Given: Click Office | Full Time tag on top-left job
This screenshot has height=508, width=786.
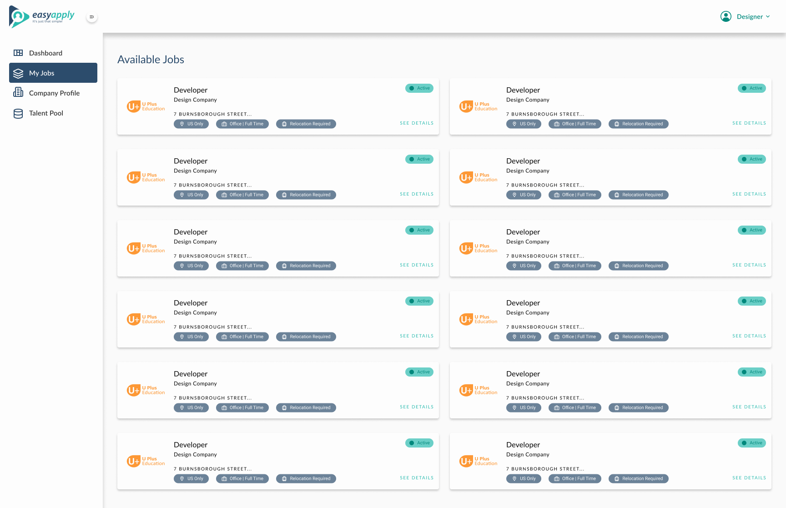Looking at the screenshot, I should point(242,124).
